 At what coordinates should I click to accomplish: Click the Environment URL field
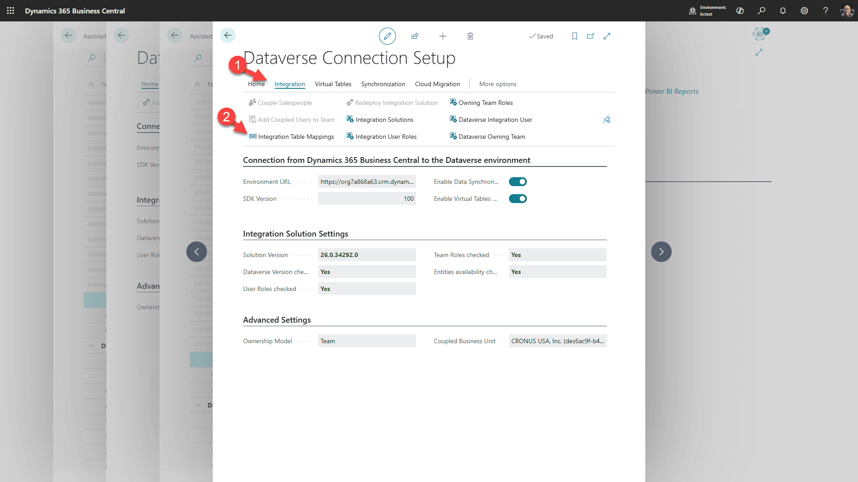(366, 182)
